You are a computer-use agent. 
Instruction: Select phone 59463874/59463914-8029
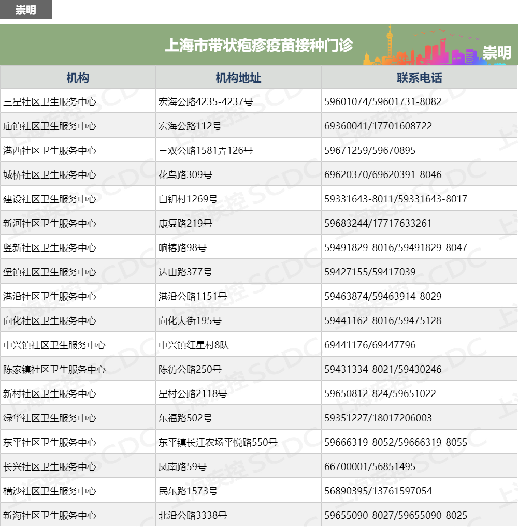(383, 297)
